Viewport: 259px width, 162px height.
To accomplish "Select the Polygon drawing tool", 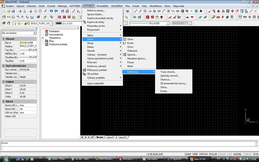I will [154, 11].
